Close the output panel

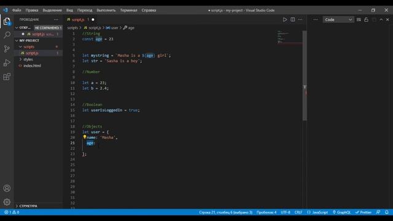pos(387,20)
